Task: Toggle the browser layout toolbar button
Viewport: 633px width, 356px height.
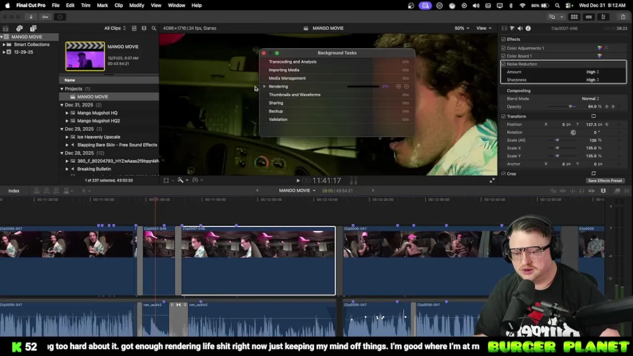Action: coord(574,17)
